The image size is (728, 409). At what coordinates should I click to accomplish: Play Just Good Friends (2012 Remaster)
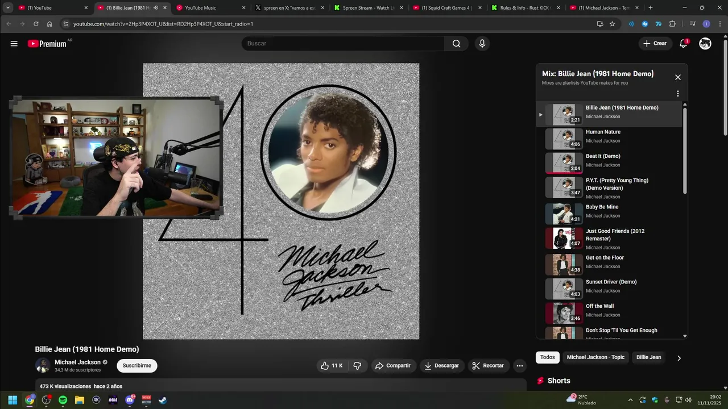(609, 239)
